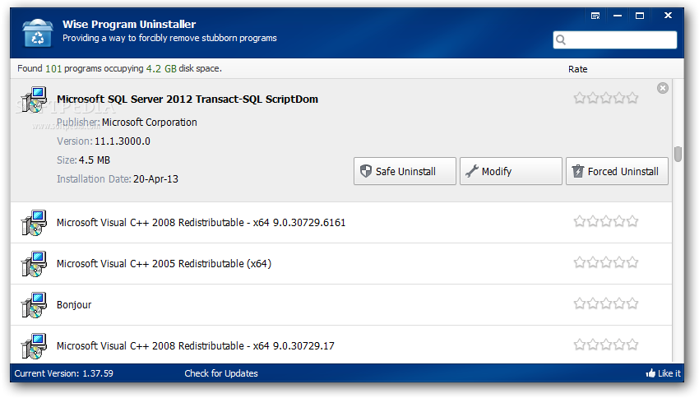Click the thumbs-up icon
The height and width of the screenshot is (398, 699).
pyautogui.click(x=650, y=373)
